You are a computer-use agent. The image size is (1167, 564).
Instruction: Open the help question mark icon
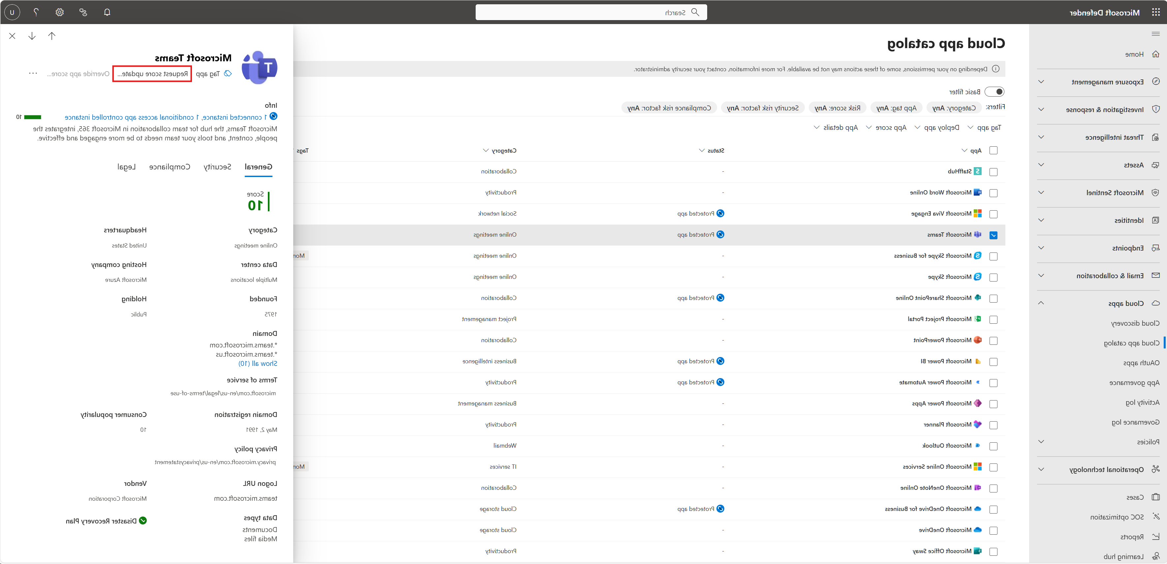point(36,12)
